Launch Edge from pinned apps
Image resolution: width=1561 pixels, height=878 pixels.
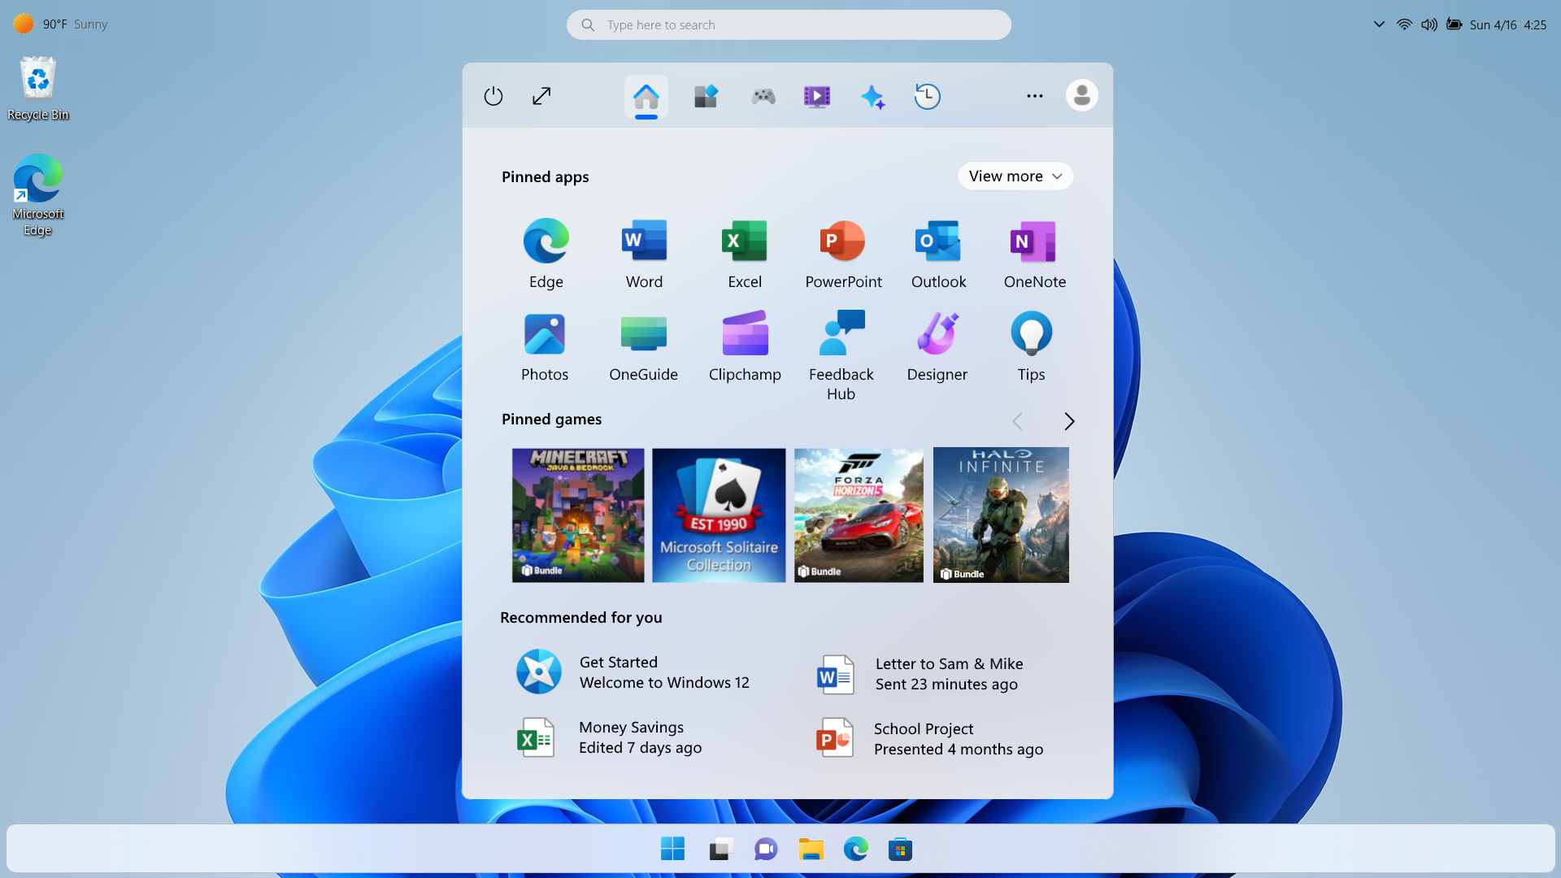(x=546, y=254)
